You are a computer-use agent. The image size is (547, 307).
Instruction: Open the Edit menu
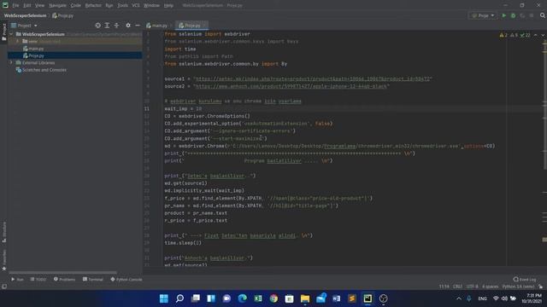26,5
